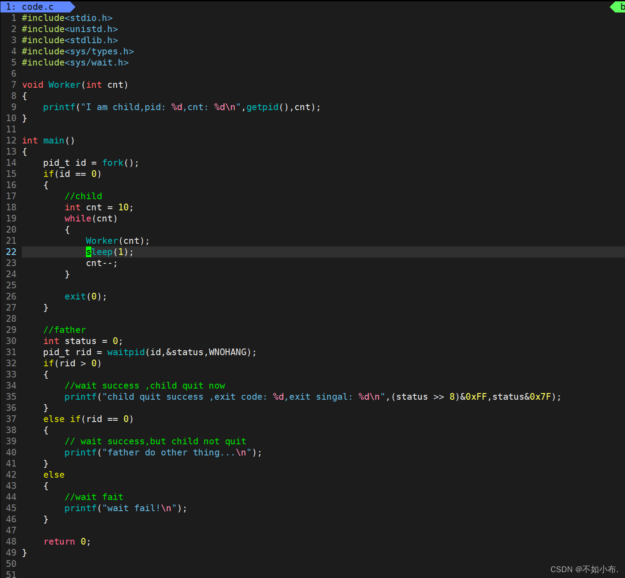Click 'else if(rid == 0)' line
Viewport: 625px width, 578px height.
[88, 419]
